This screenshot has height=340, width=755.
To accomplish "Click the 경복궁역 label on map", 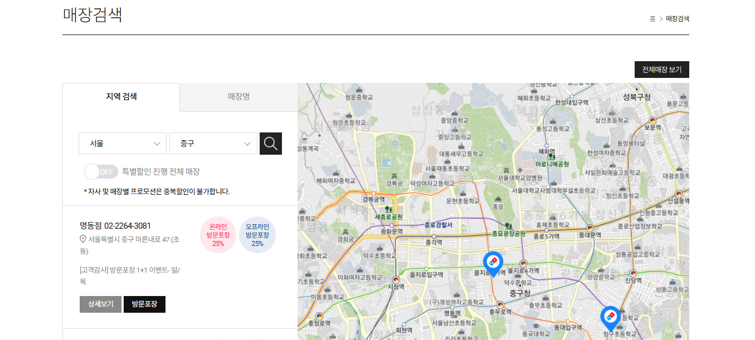I will [373, 199].
